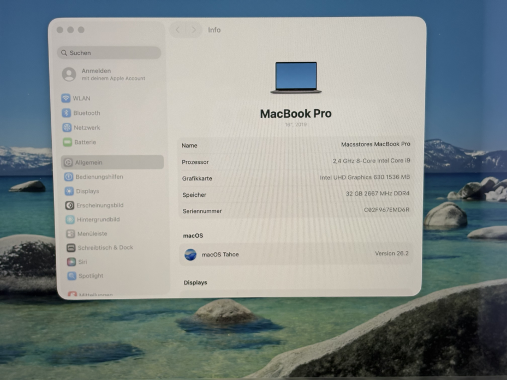Click the Batterie icon in sidebar
507x380 pixels.
pyautogui.click(x=67, y=142)
